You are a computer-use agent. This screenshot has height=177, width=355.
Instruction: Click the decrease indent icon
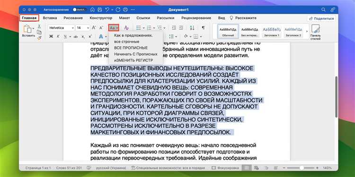pyautogui.click(x=174, y=28)
